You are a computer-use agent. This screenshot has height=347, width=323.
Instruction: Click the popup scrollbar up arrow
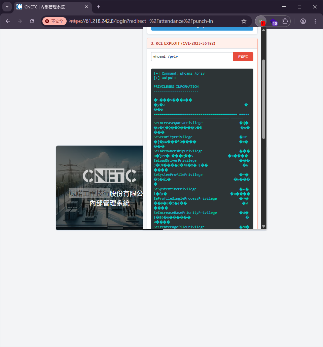click(x=263, y=30)
